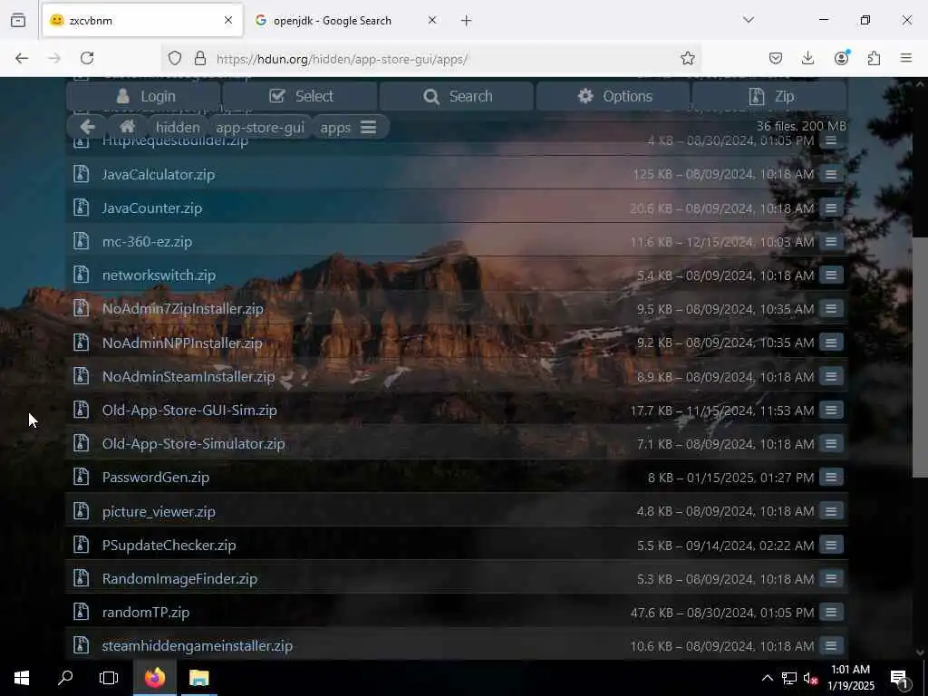Switch to the openjdk Google Search tab
Screen dimensions: 928x696
332,20
